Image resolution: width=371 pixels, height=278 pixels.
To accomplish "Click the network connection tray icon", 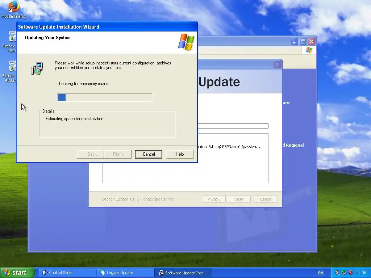I will click(344, 273).
